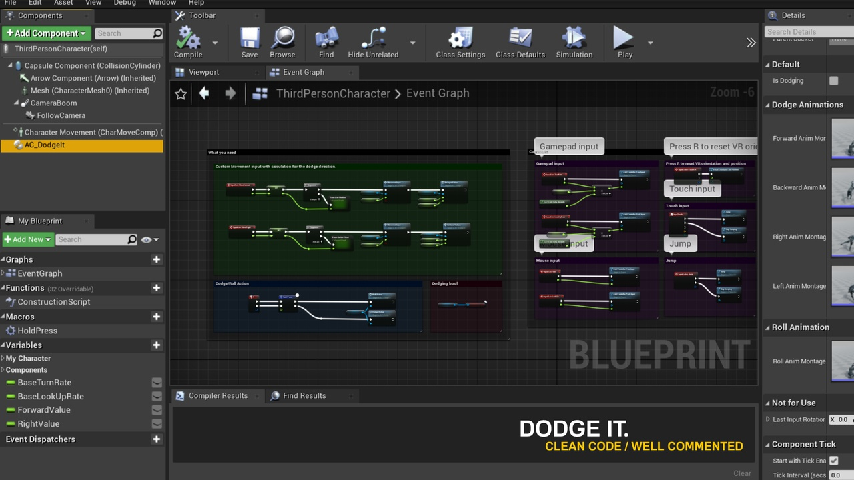Click ThirdPersonCharacter breadcrumb link
854x480 pixels.
click(333, 93)
